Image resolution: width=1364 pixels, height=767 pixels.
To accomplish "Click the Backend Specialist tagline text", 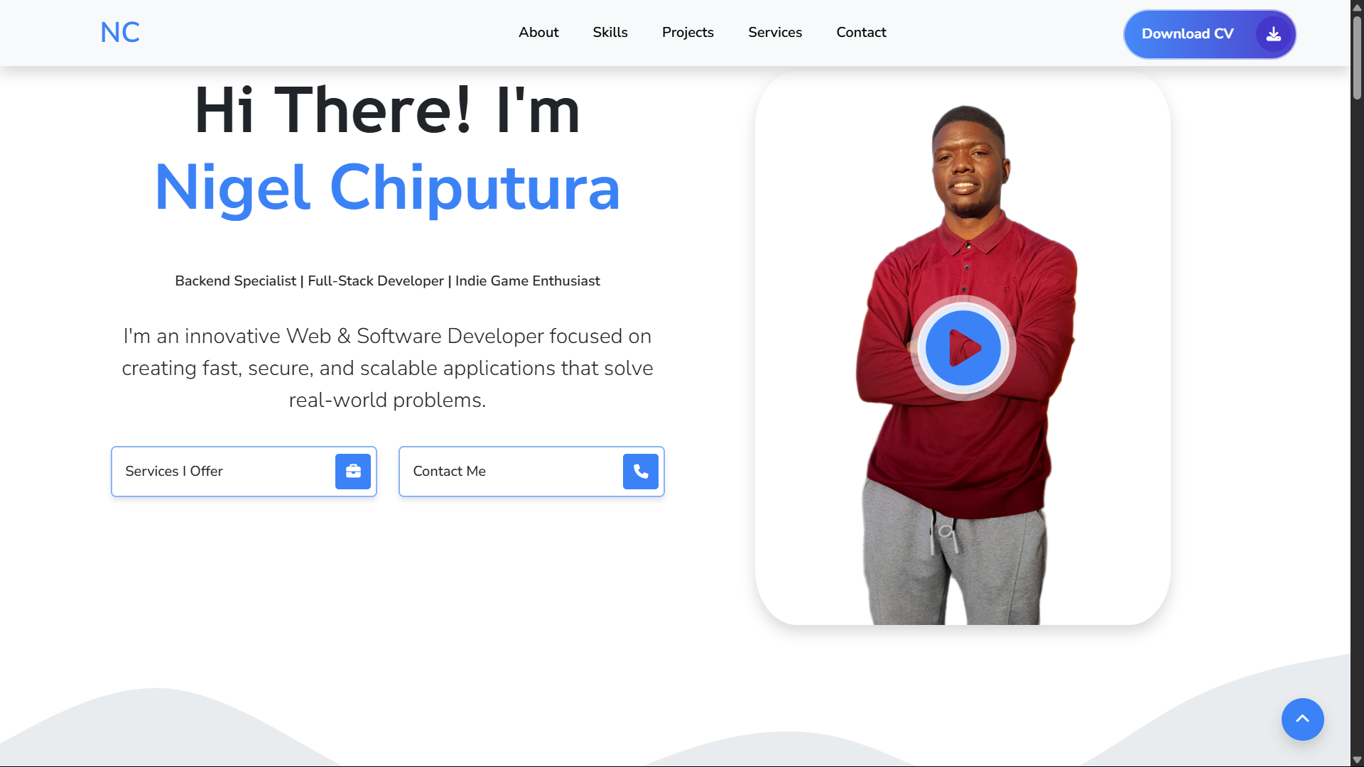I will point(387,281).
